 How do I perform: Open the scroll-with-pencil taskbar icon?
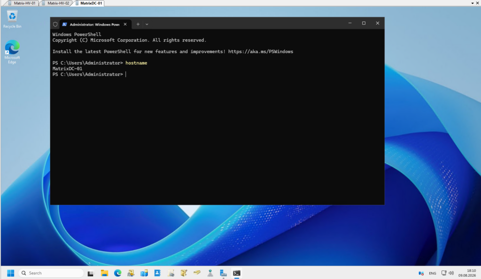(184, 273)
